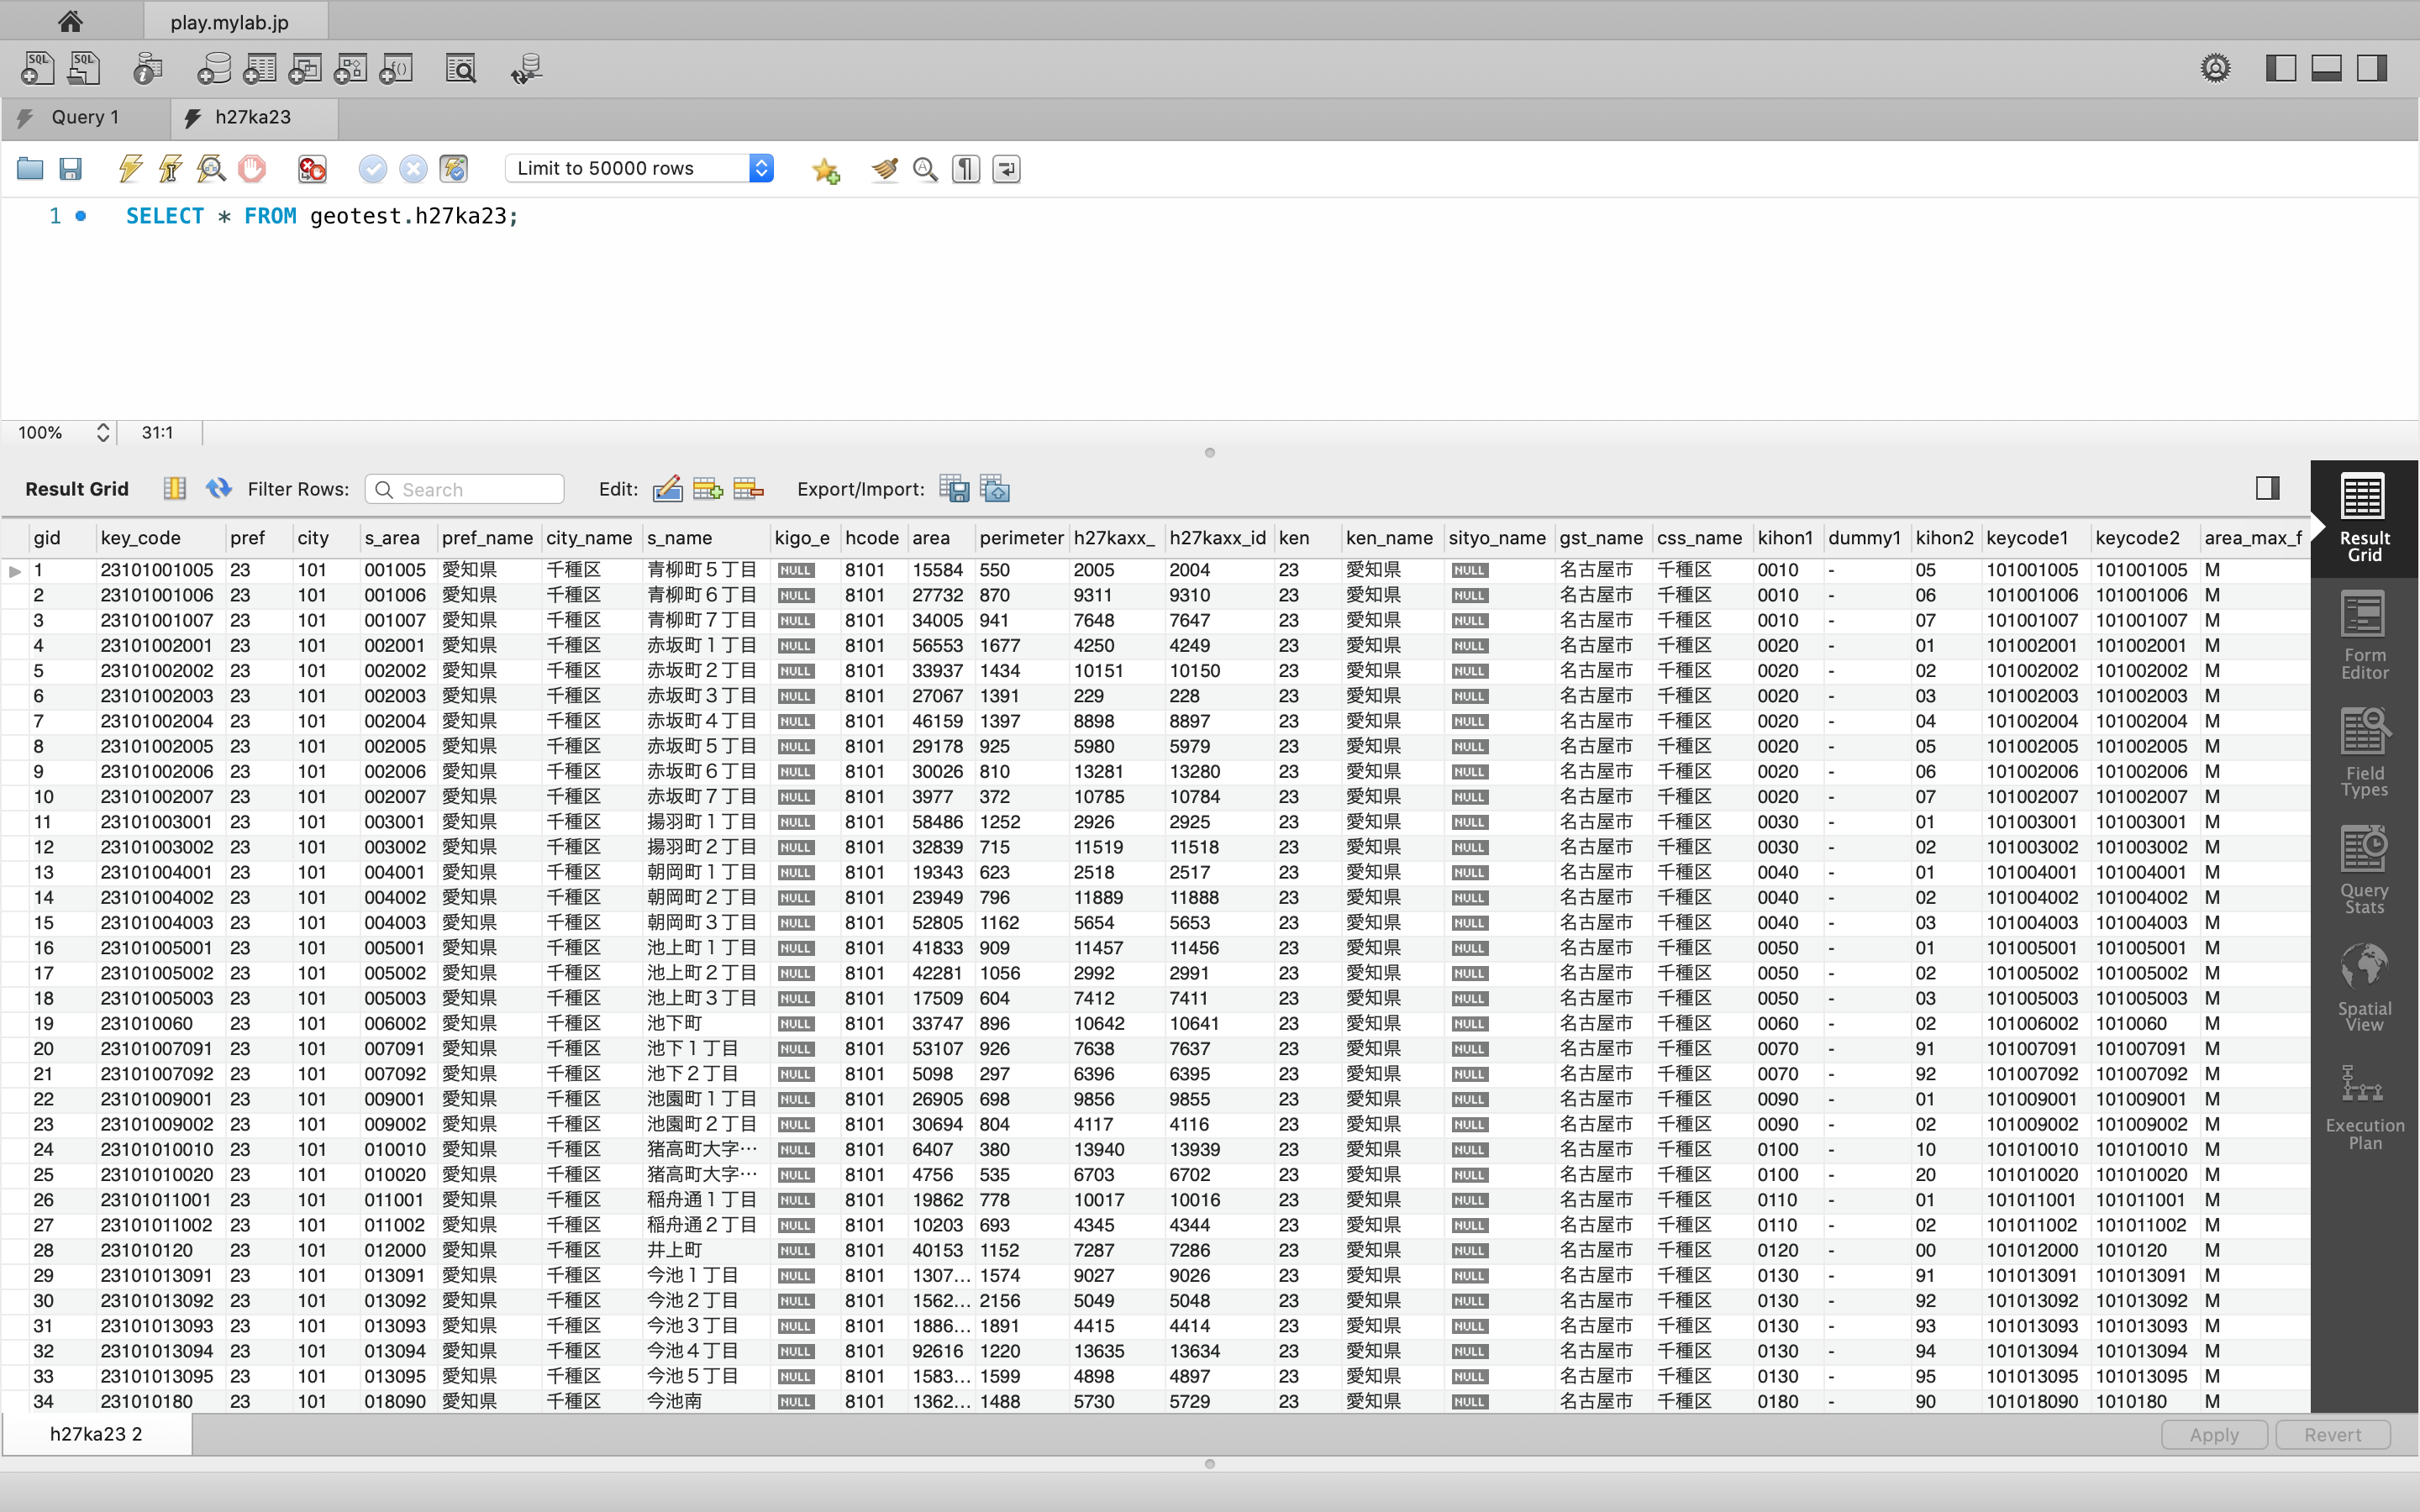Click the Filter Rows search field
Image resolution: width=2420 pixels, height=1512 pixels.
click(x=476, y=489)
